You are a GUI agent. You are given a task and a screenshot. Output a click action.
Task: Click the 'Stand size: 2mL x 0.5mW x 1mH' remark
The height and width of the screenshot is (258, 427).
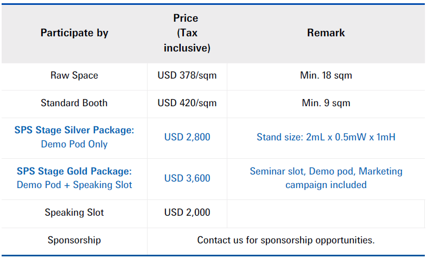coord(326,137)
